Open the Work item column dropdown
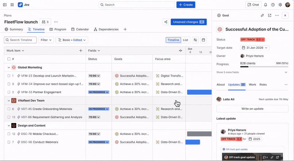The width and height of the screenshot is (294, 161). pos(15,51)
